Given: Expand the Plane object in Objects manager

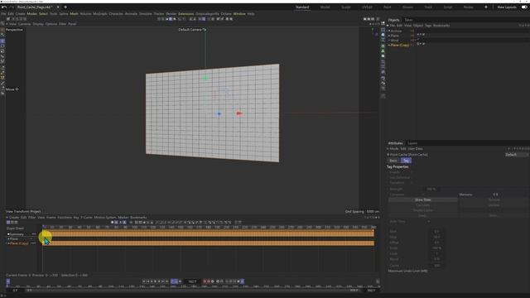Looking at the screenshot, I should point(388,36).
